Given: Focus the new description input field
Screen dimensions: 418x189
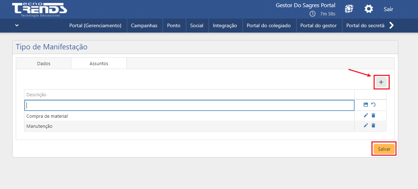Looking at the screenshot, I should (189, 105).
